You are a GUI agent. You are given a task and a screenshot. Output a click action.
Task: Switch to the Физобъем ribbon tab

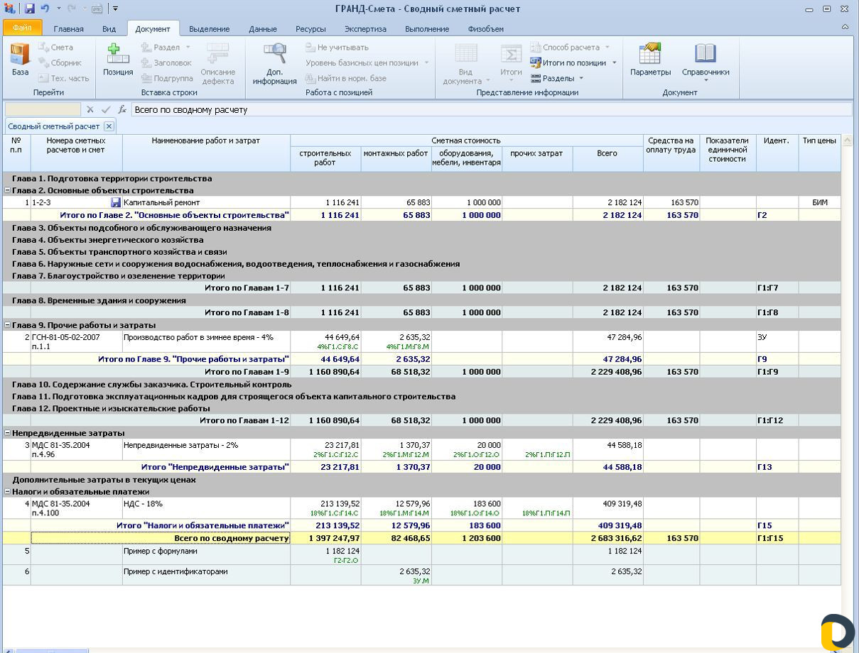pos(486,29)
